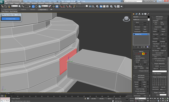Activate the Select and Move tool
The image size is (169, 102).
click(33, 6)
